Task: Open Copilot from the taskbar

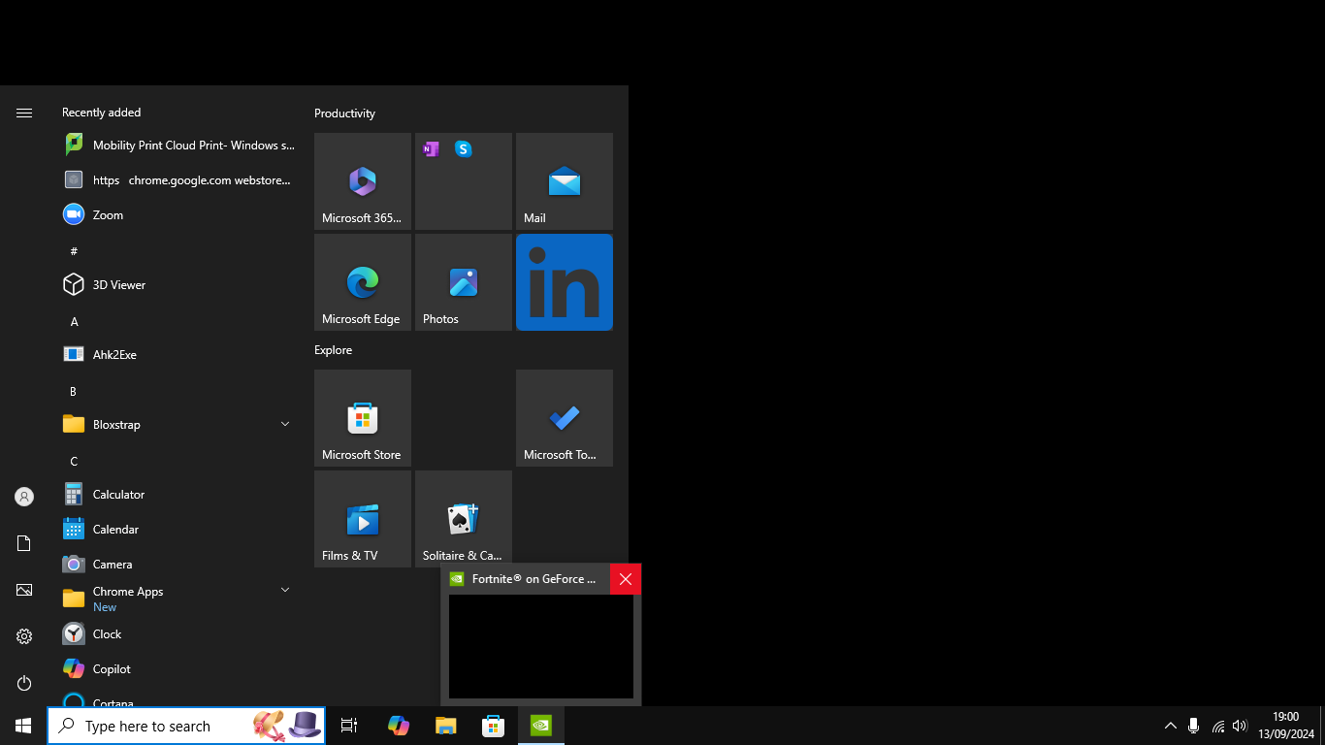Action: (398, 726)
